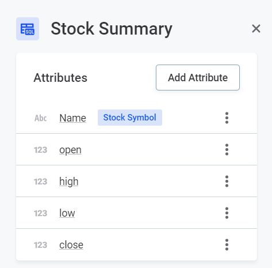
Task: Click the 123 type icon beside low
Action: pyautogui.click(x=40, y=213)
